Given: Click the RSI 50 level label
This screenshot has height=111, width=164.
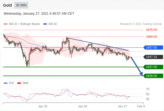Looking at the screenshot, I should tap(148, 94).
